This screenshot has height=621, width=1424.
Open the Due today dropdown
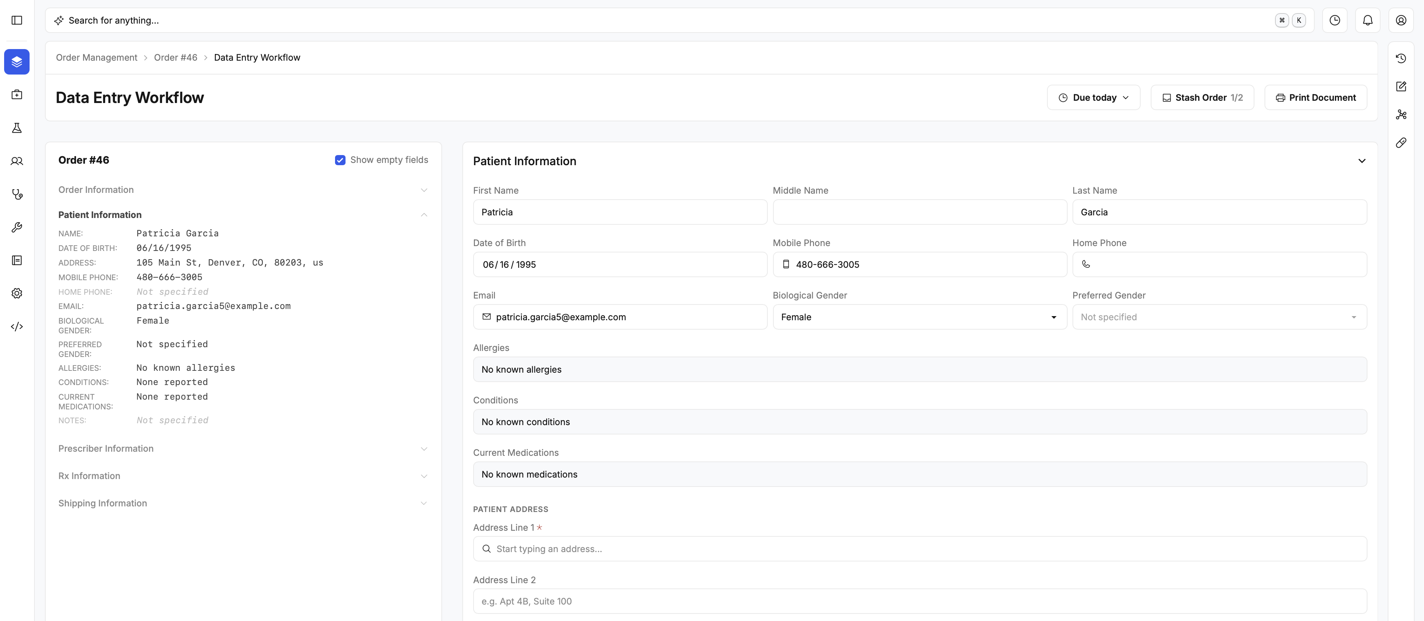(1093, 97)
